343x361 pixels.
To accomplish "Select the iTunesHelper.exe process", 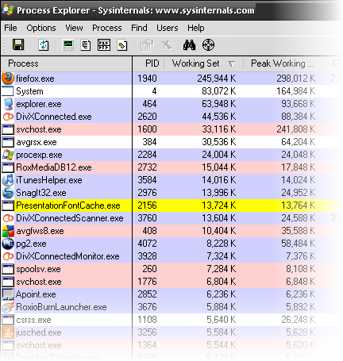I will coord(171,180).
